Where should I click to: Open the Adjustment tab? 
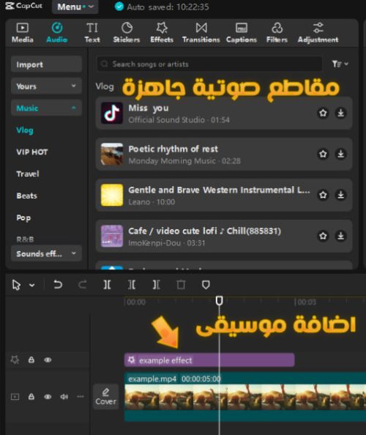pyautogui.click(x=318, y=33)
